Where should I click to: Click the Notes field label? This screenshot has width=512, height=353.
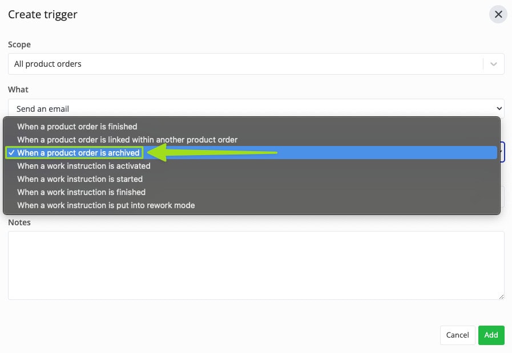[x=19, y=222]
